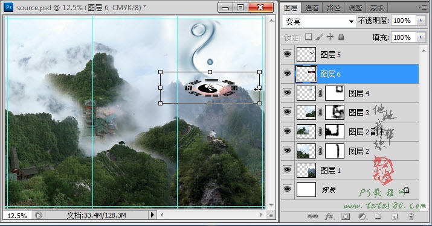Screen dimensions: 432x226
Task: Click the 图层 3 layer name
Action: coord(359,113)
